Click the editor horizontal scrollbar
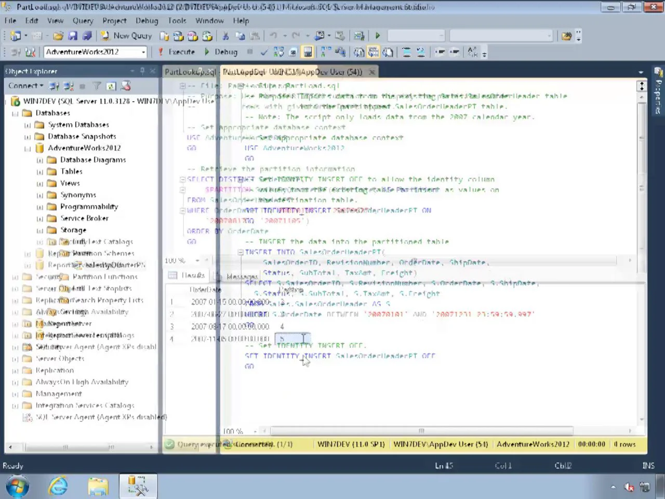 [x=421, y=431]
